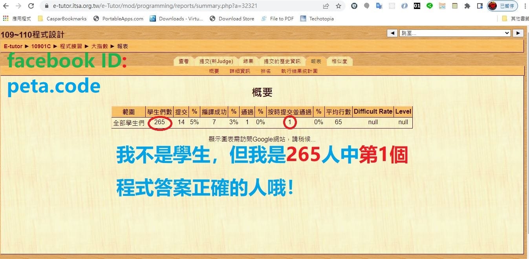This screenshot has width=529, height=259.
Task: Click the '按時提交並通過' column header
Action: [x=289, y=112]
